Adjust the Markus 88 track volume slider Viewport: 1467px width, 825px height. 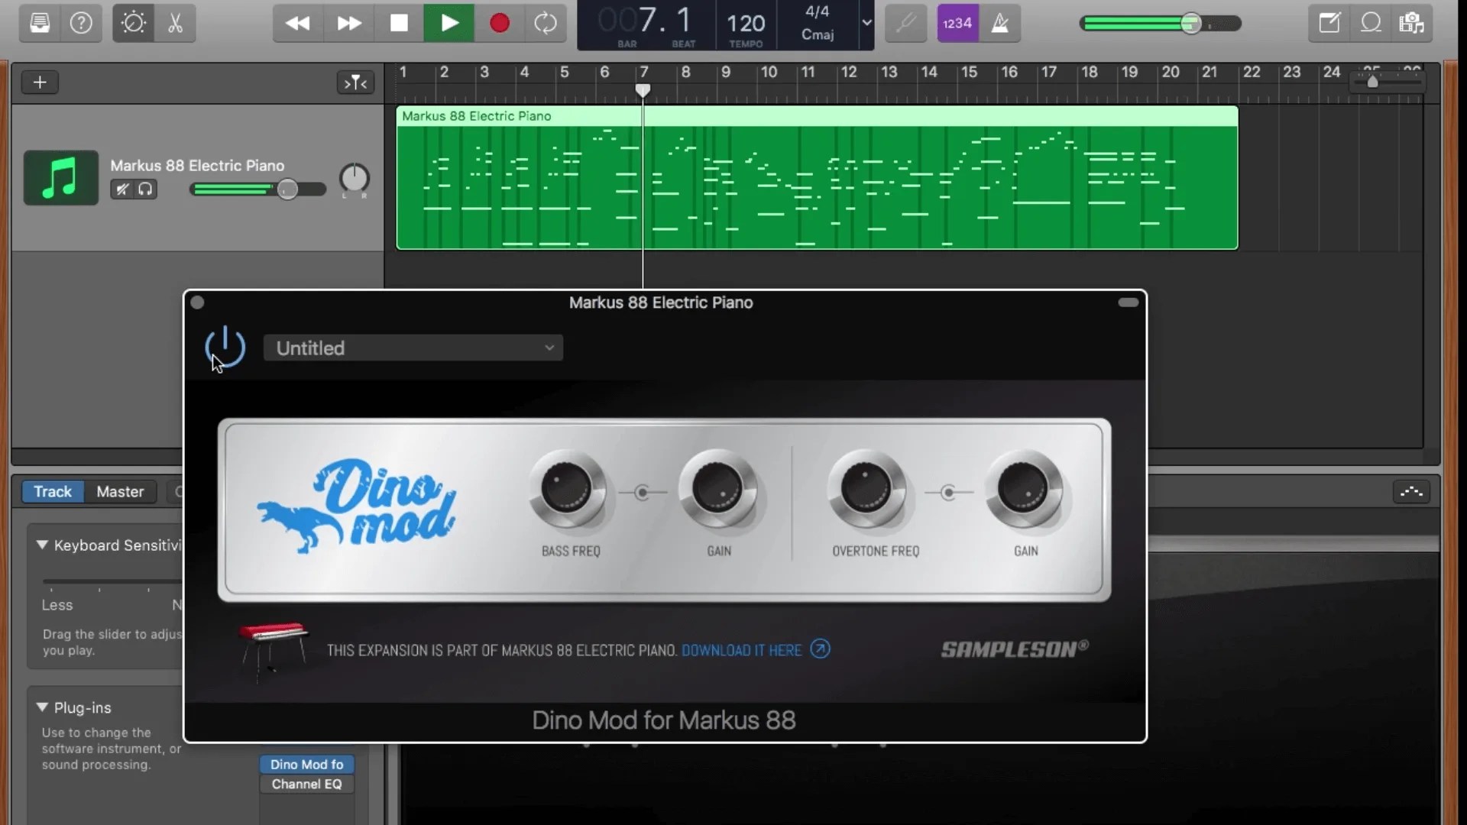287,189
